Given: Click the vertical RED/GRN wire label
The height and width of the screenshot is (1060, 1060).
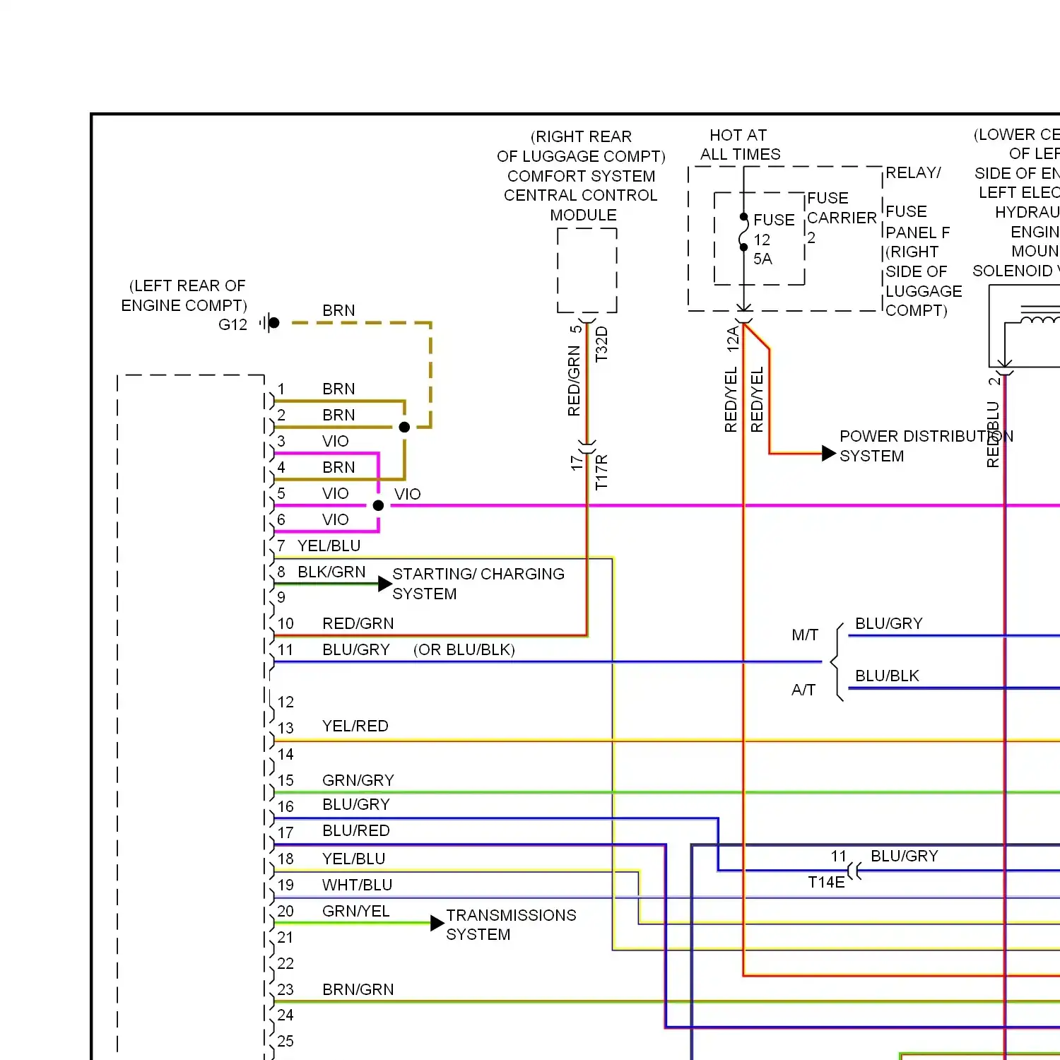Looking at the screenshot, I should (x=574, y=380).
